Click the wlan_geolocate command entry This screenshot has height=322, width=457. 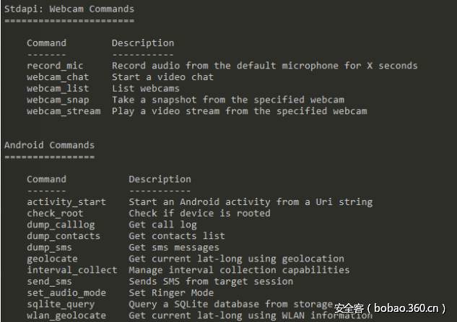pos(66,316)
